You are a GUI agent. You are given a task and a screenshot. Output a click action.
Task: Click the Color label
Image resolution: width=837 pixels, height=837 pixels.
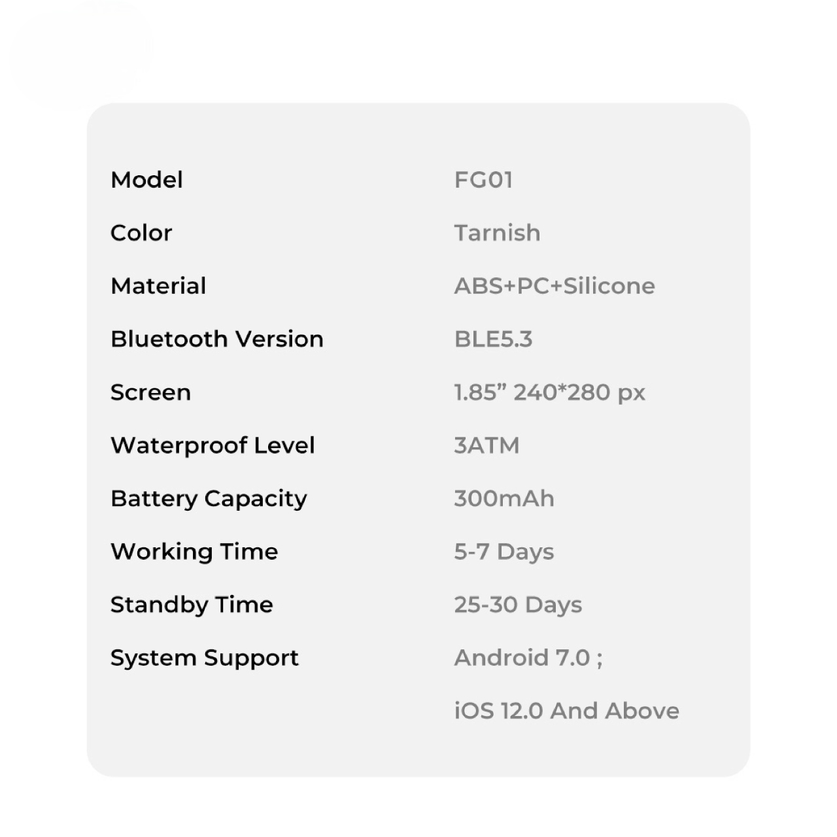[x=141, y=233]
